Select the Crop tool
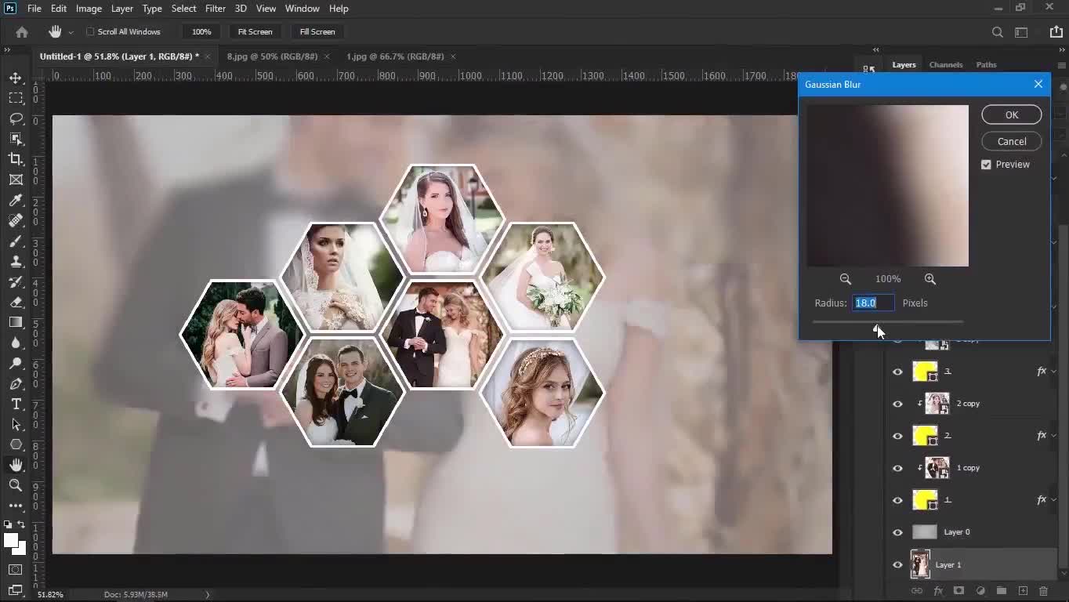The height and width of the screenshot is (602, 1069). pos(16,159)
